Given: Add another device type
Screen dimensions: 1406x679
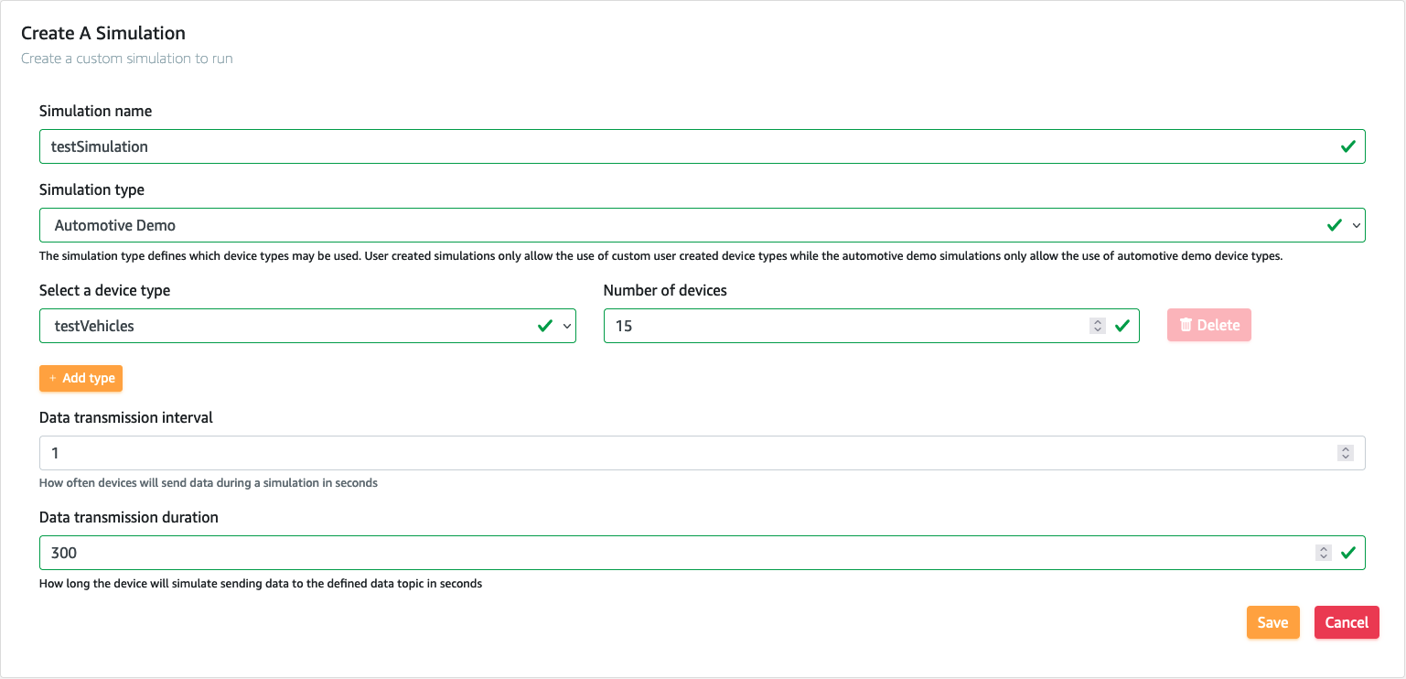Looking at the screenshot, I should point(80,378).
